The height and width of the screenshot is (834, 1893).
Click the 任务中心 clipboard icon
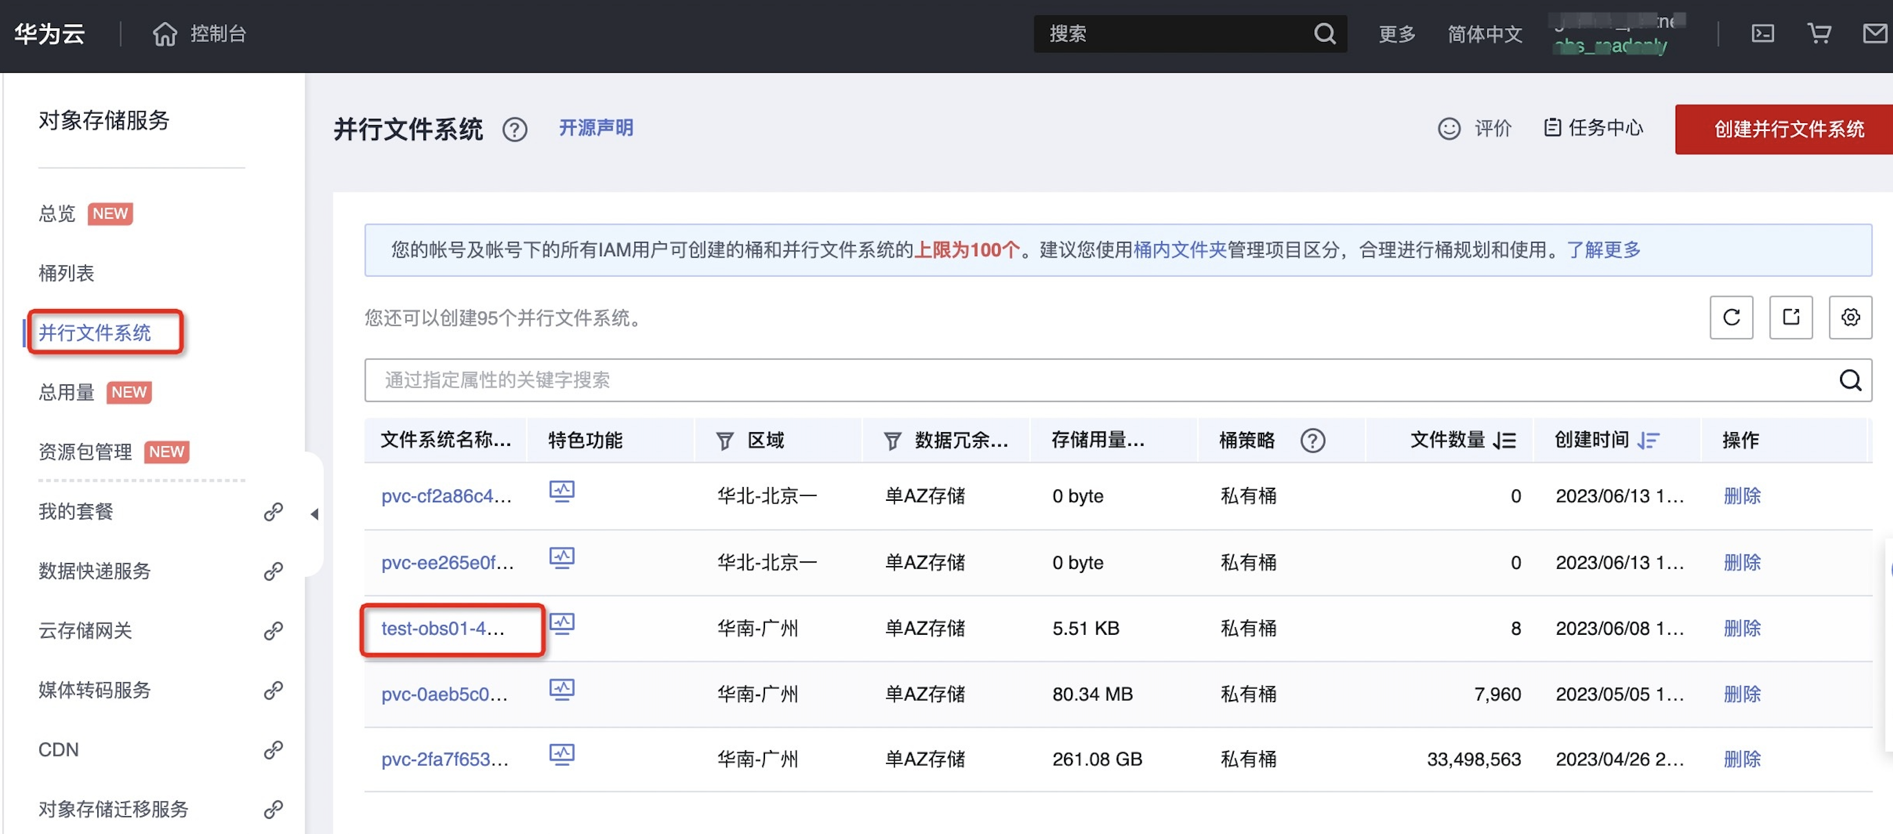click(x=1552, y=128)
